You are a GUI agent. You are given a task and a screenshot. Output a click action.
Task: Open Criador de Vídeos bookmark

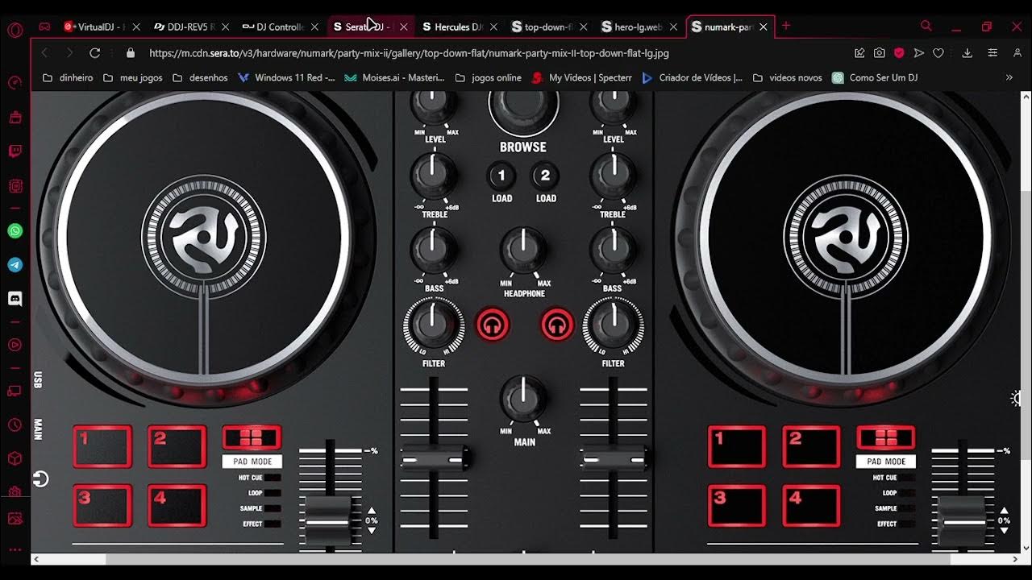693,78
